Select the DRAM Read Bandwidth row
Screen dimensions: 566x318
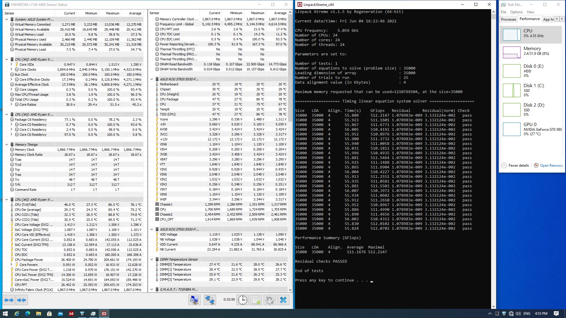tap(218, 64)
